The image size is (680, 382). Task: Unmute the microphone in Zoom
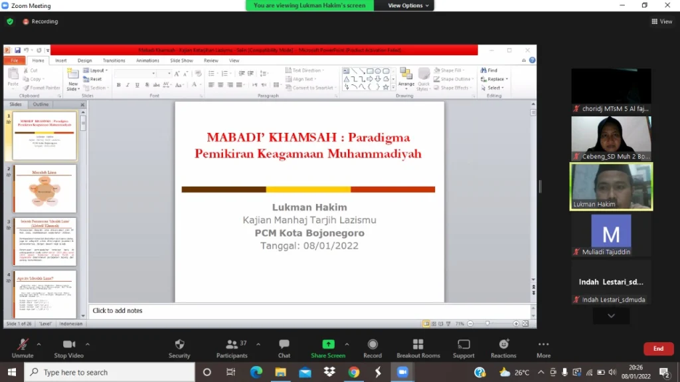(23, 349)
